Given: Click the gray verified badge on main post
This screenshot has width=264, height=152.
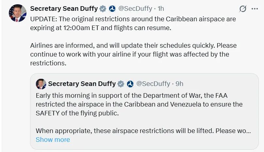Looking at the screenshot, I should point(103,9).
